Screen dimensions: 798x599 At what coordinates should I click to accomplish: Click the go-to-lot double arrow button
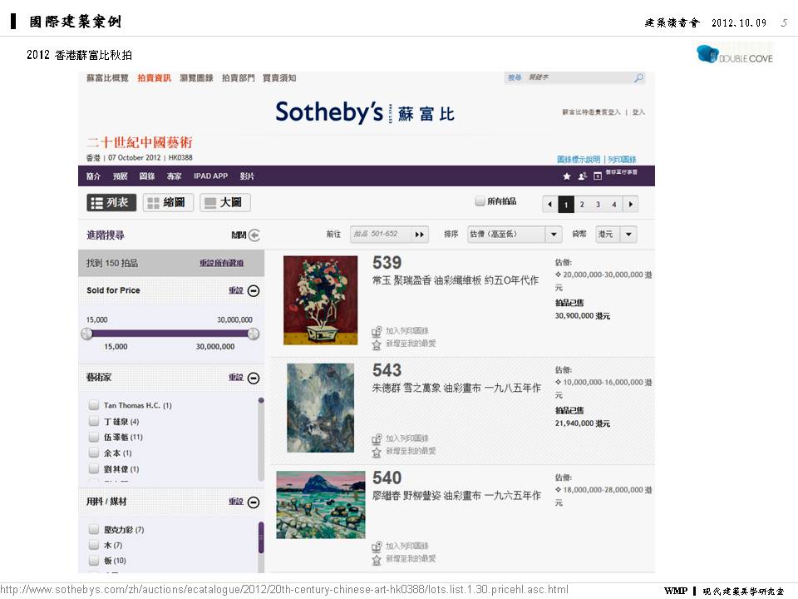tap(420, 235)
